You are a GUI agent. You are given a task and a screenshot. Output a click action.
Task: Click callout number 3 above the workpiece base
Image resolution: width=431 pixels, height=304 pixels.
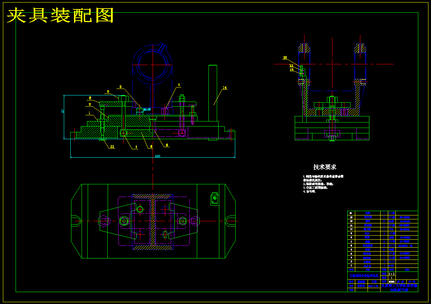(120, 87)
